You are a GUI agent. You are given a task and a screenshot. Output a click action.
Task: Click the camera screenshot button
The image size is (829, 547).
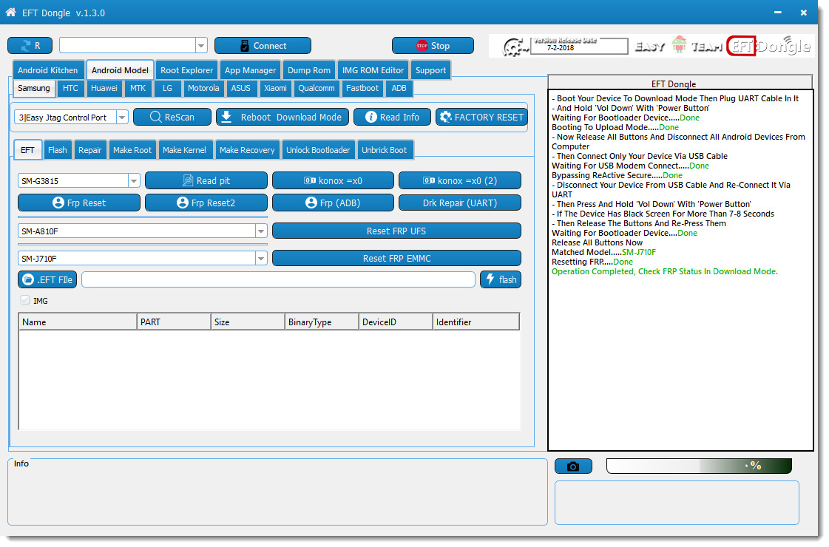click(x=573, y=466)
